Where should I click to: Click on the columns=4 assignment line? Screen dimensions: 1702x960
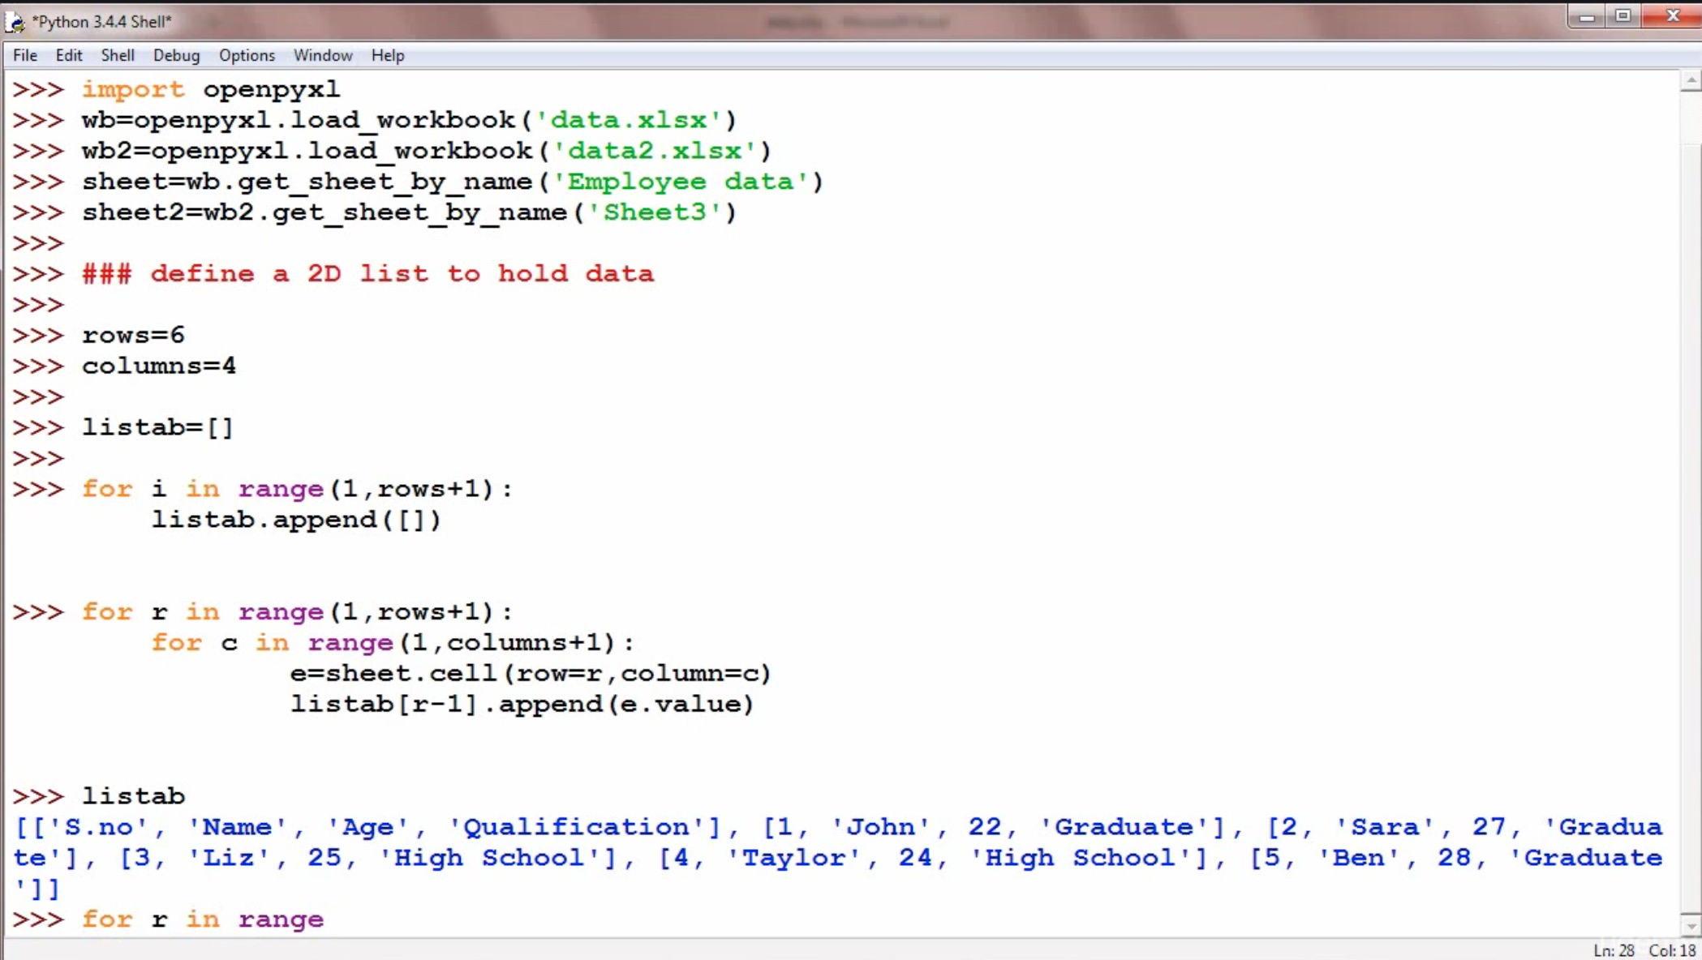coord(159,366)
